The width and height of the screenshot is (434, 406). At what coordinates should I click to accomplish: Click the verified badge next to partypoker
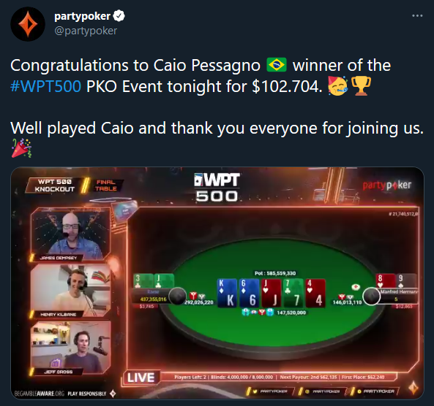pyautogui.click(x=119, y=16)
